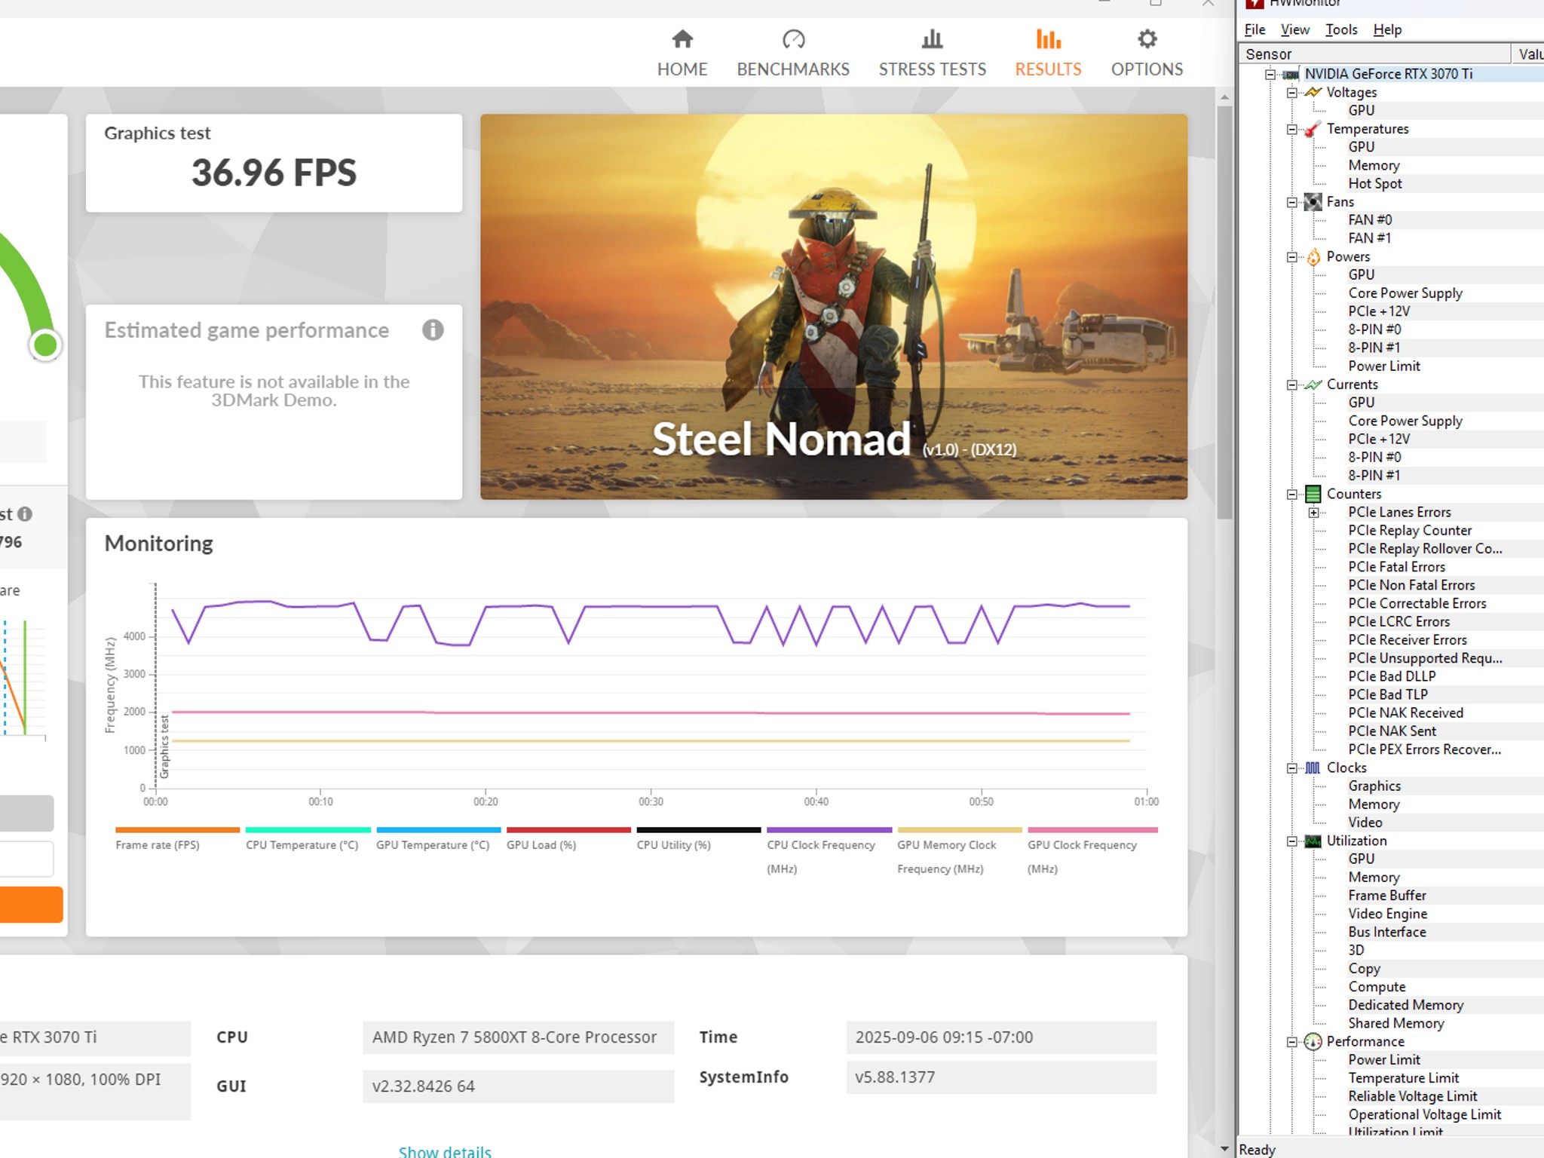Click the 3DMark results vertical scrollbar
1544x1158 pixels.
[x=1224, y=313]
